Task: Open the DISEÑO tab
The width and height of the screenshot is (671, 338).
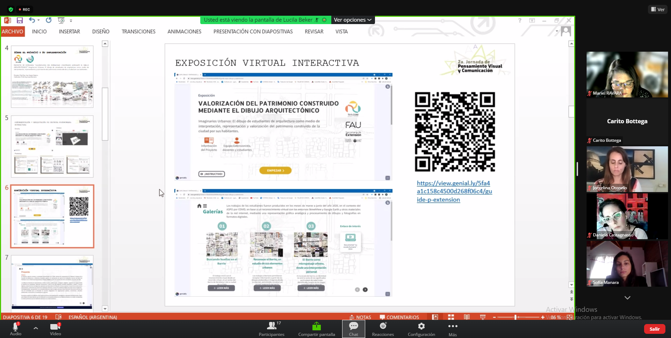Action: point(101,31)
